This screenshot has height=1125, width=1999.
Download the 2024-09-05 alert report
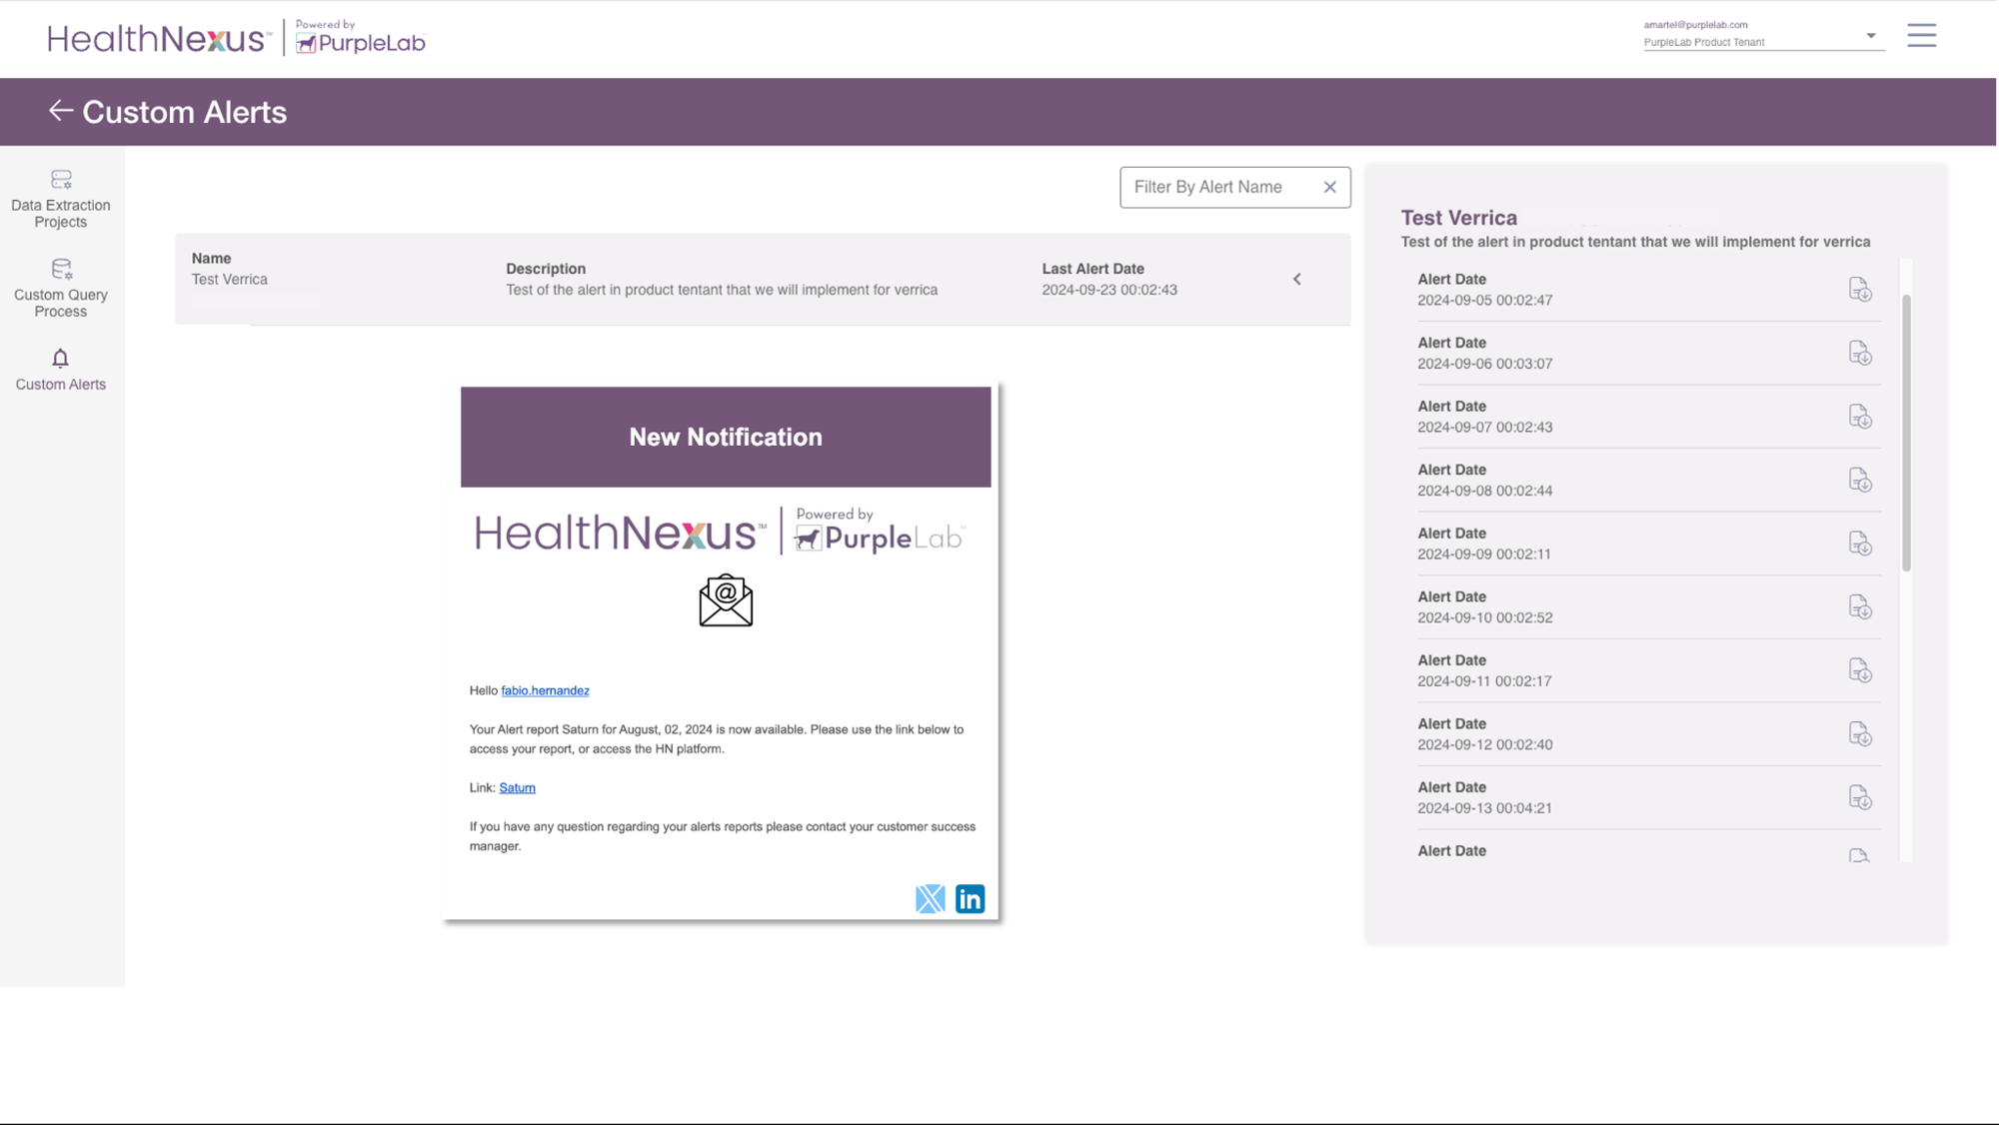pyautogui.click(x=1859, y=290)
